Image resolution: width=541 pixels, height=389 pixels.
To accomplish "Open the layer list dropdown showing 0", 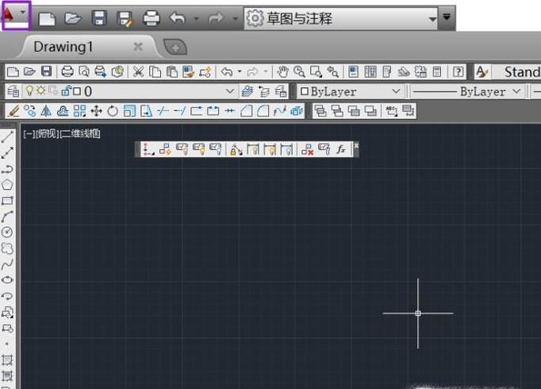I will [x=230, y=91].
